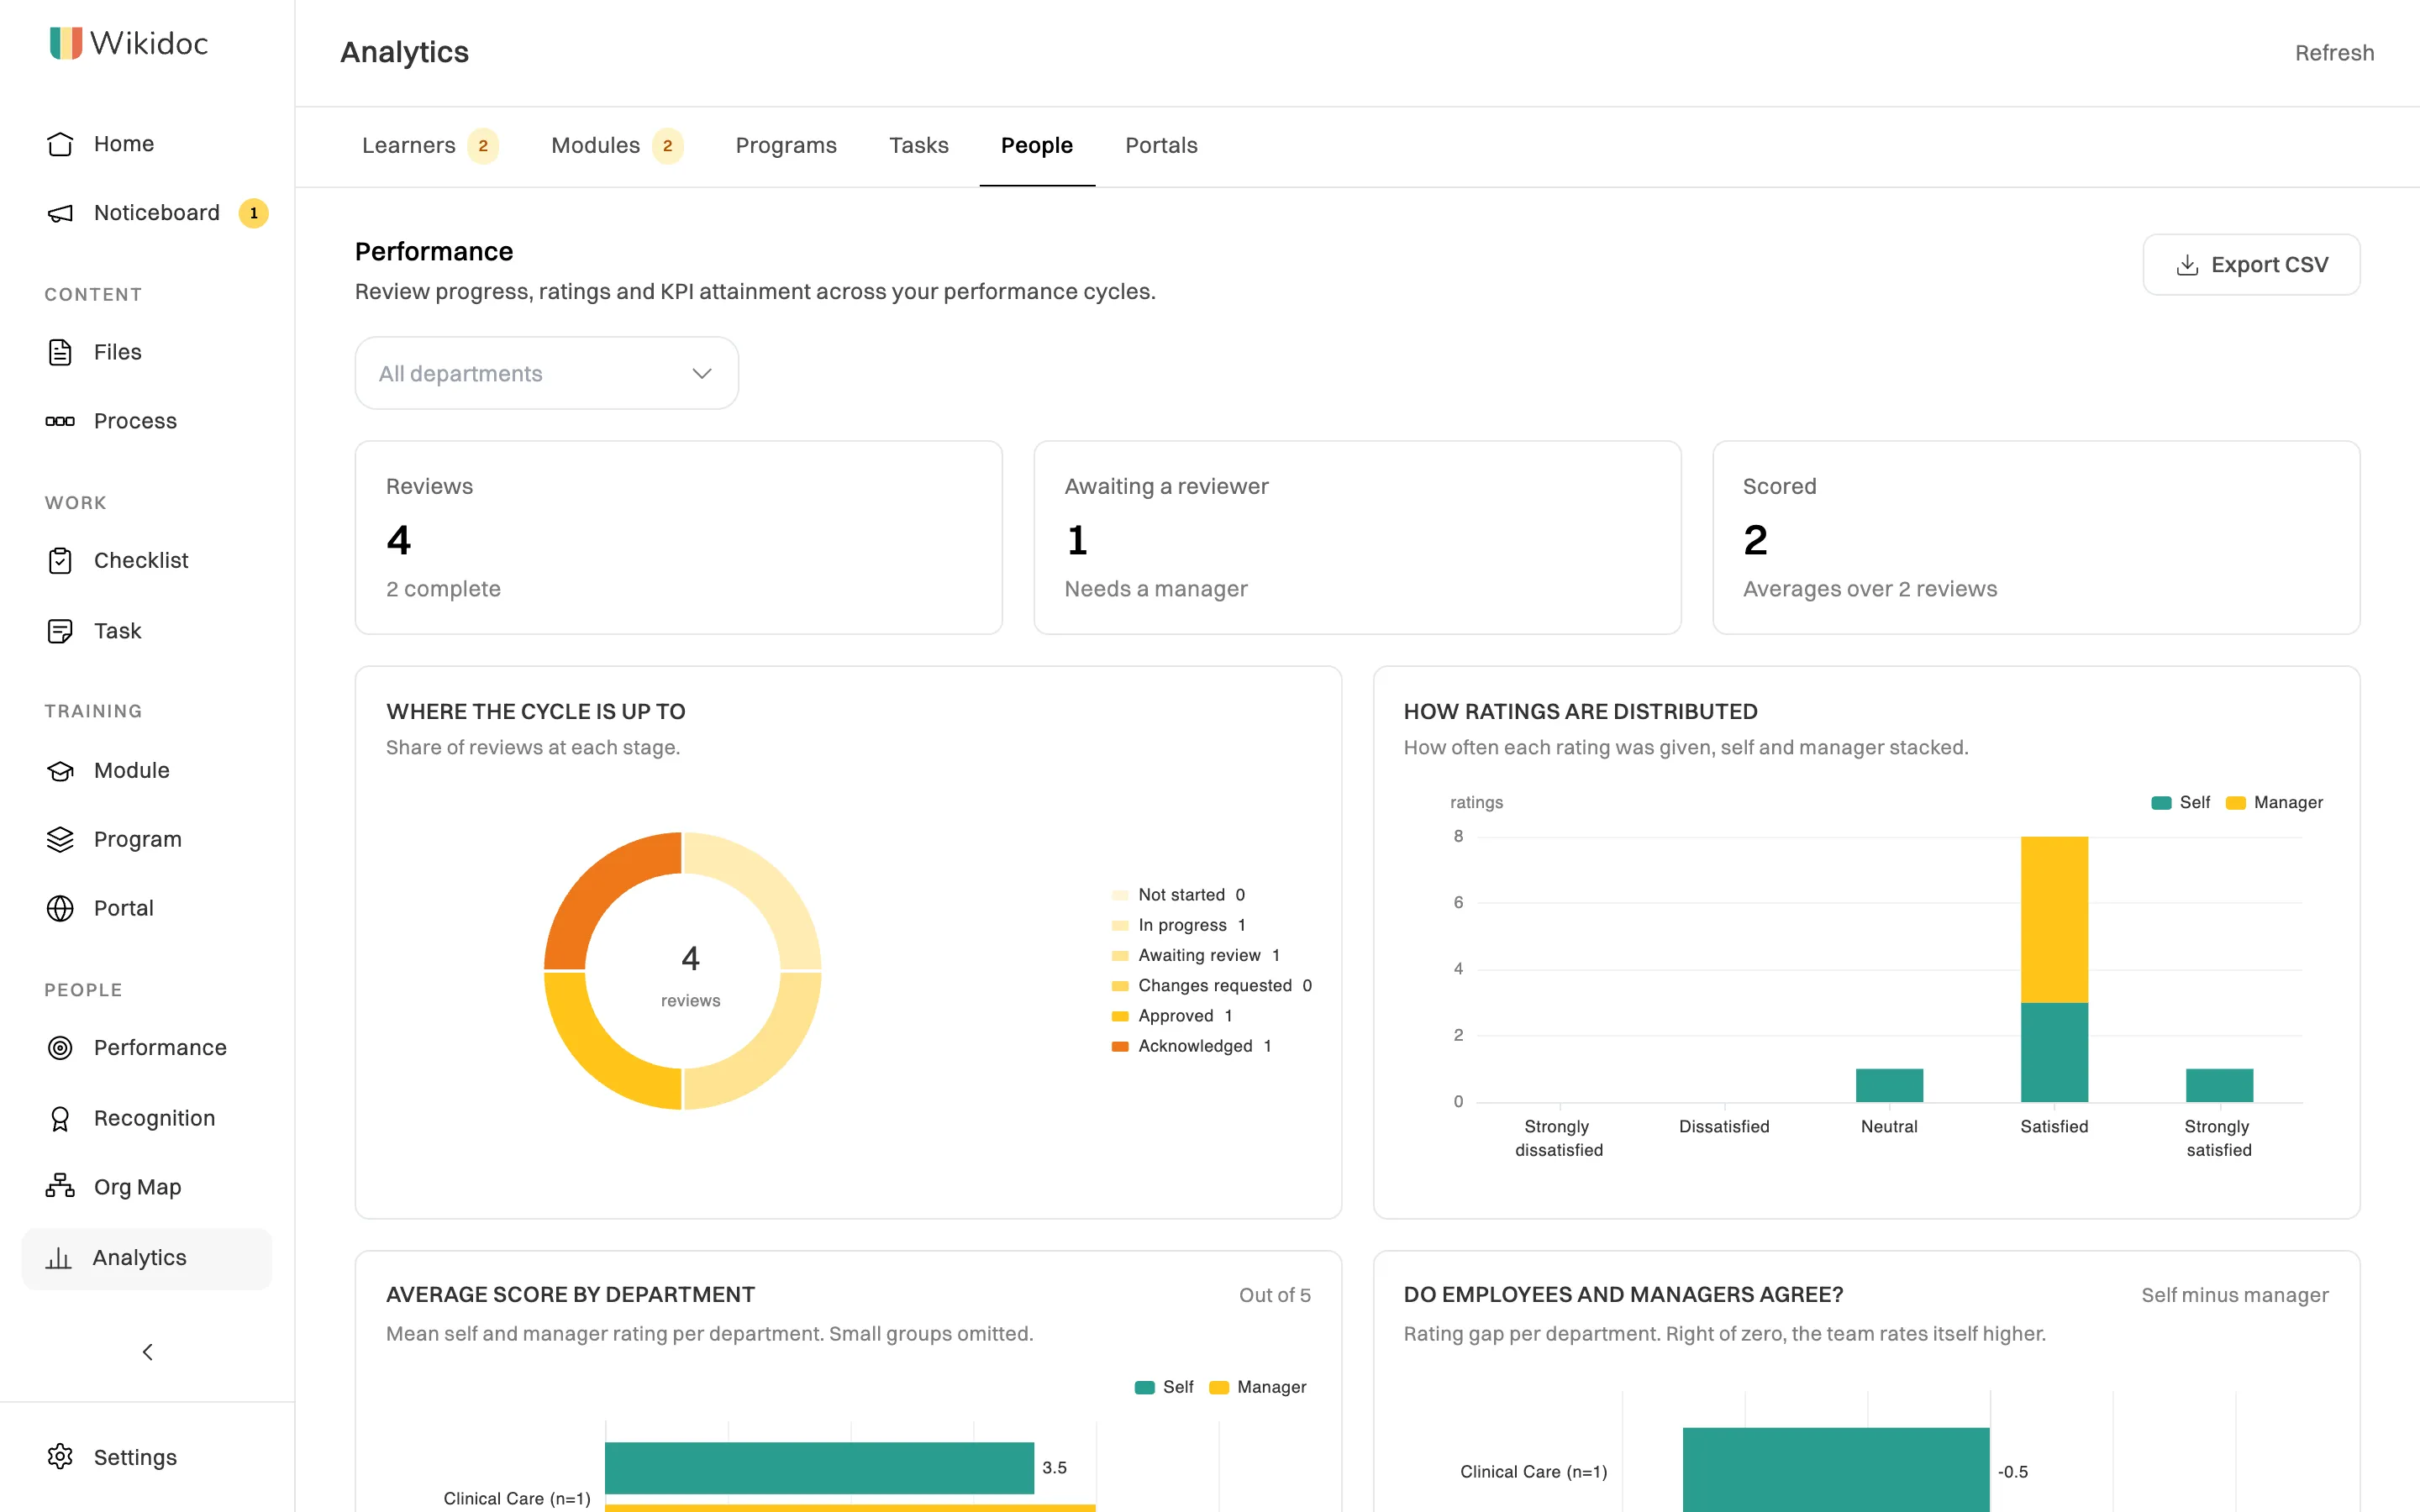Open Settings via the gear icon
This screenshot has width=2420, height=1512.
pyautogui.click(x=60, y=1456)
